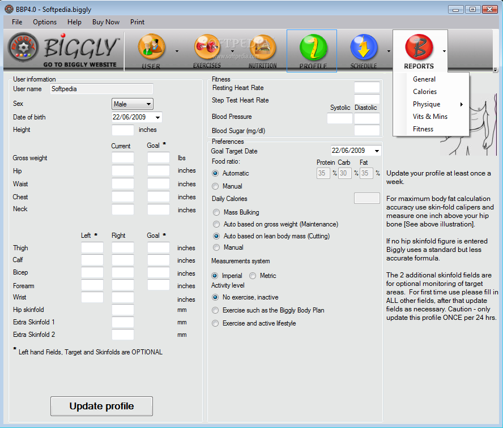Click the Hip skinfold field
The image size is (503, 428).
pyautogui.click(x=123, y=310)
